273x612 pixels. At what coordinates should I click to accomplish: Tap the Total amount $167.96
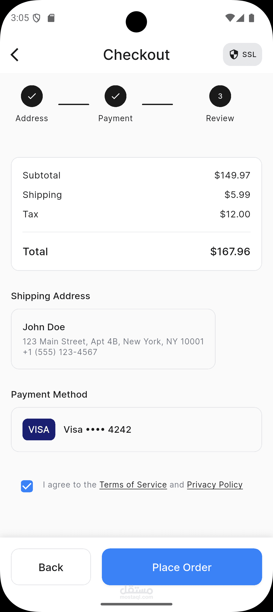[230, 251]
